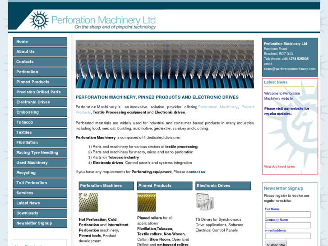Click the Full Name input field
The height and width of the screenshot is (246, 328).
coord(288,214)
